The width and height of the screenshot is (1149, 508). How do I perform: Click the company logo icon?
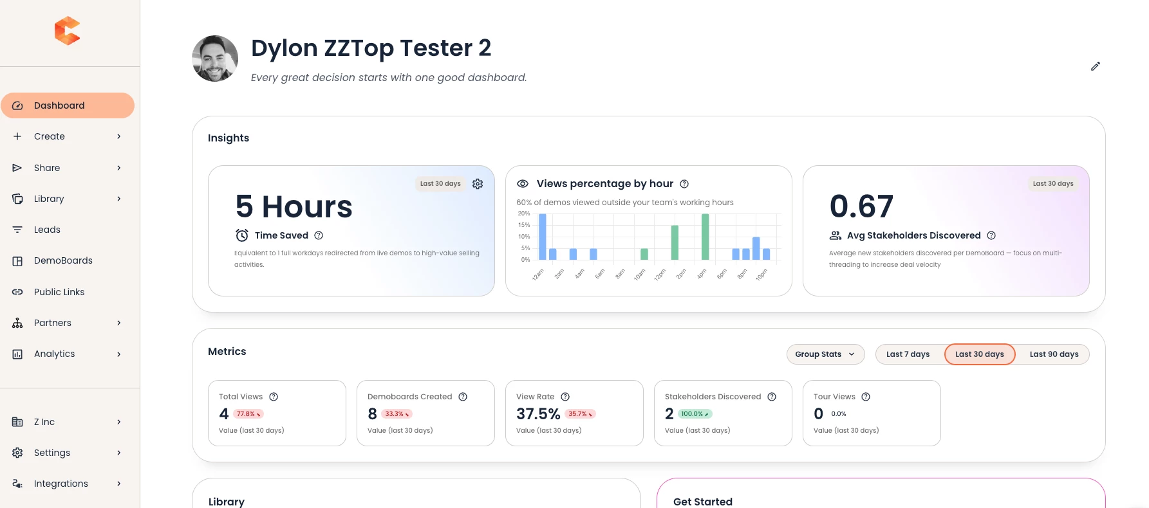click(68, 31)
